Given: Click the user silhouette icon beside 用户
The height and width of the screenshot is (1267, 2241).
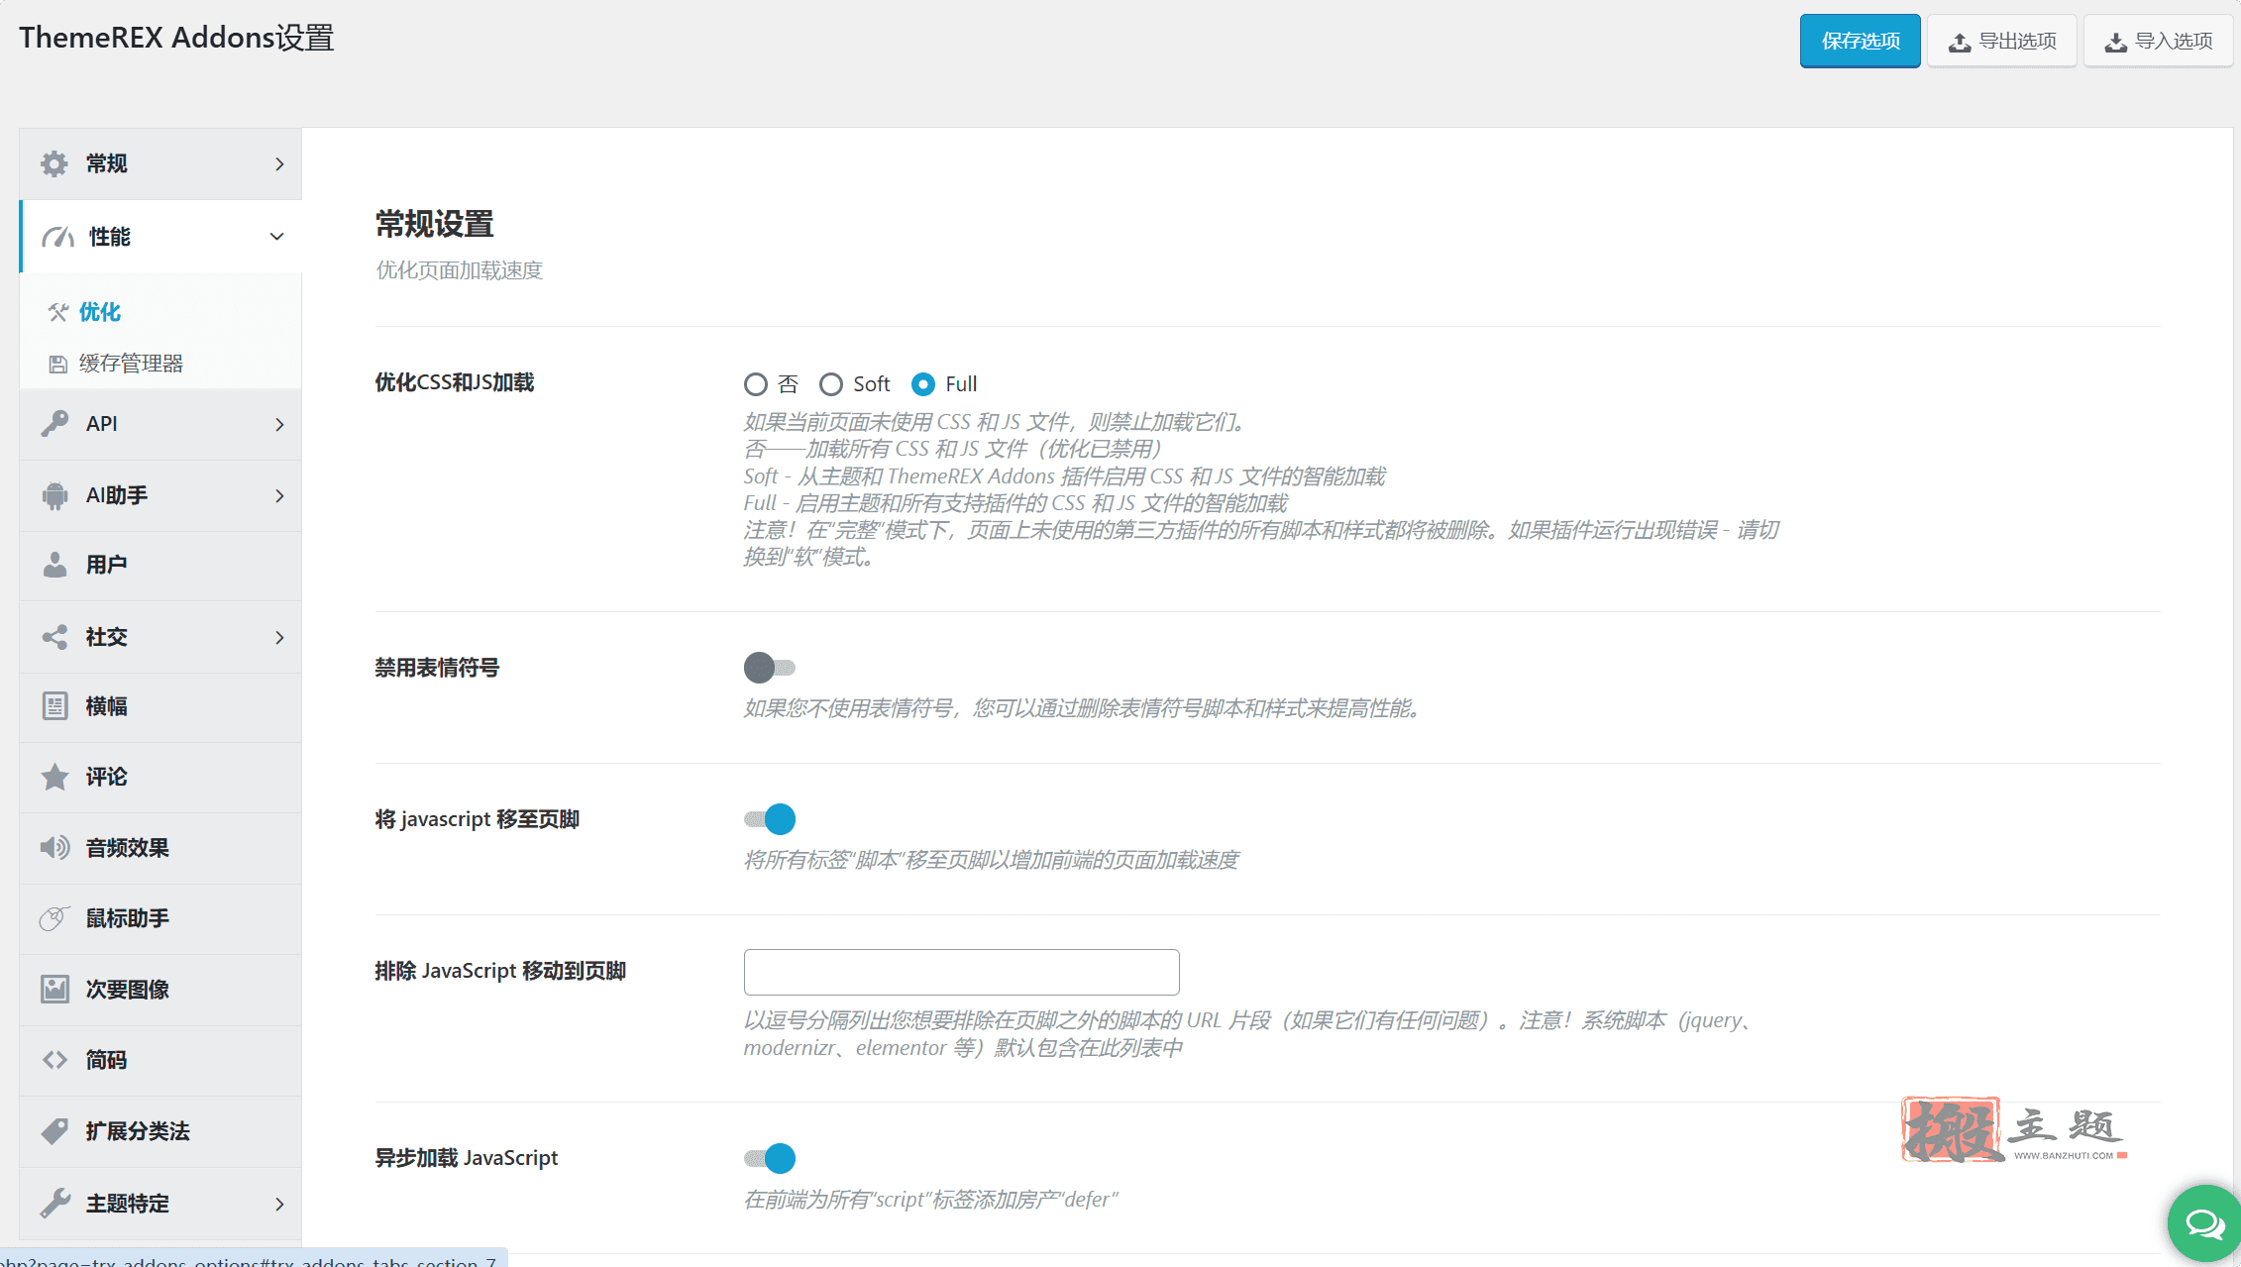Looking at the screenshot, I should point(54,565).
